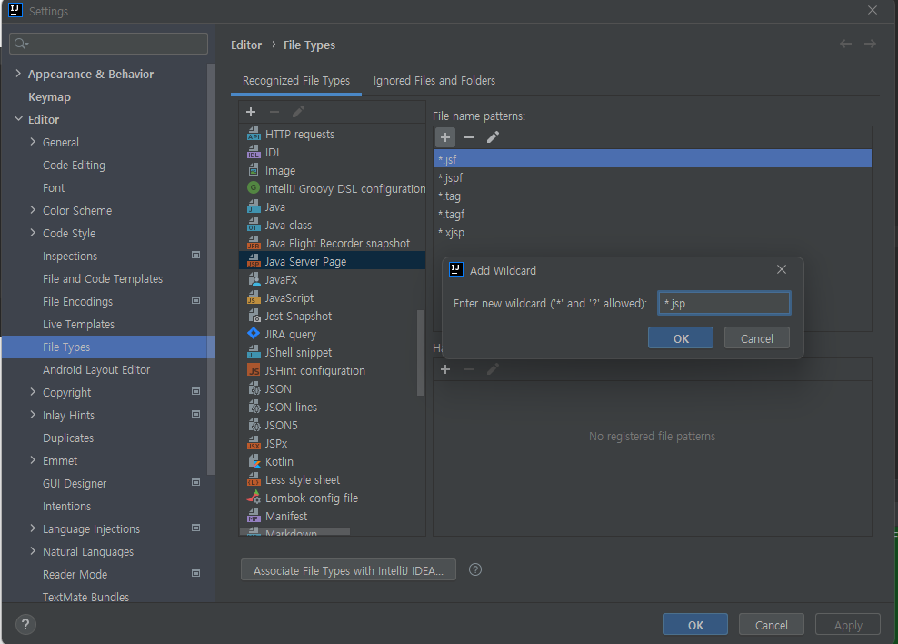Image resolution: width=898 pixels, height=644 pixels.
Task: Expand the Emmet node
Action: (33, 460)
